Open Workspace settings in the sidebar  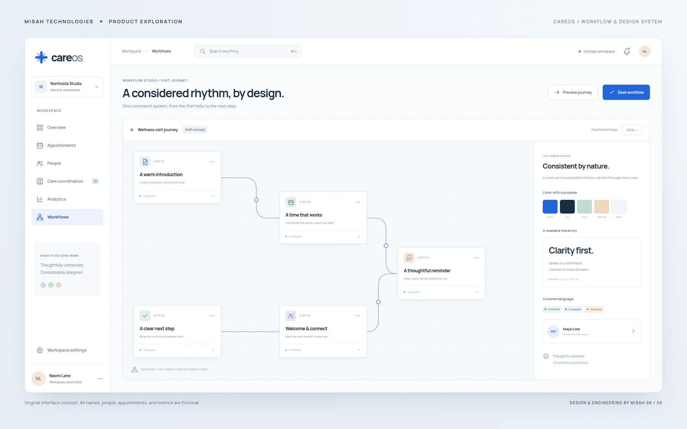click(67, 350)
